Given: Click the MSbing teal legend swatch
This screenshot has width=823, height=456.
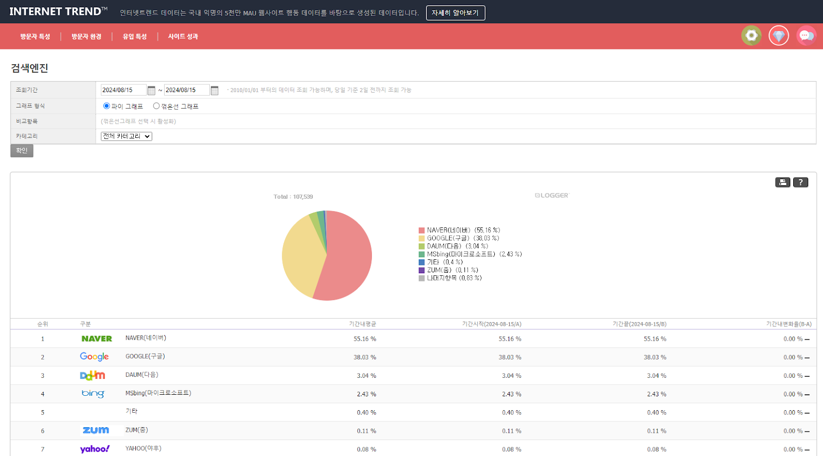Looking at the screenshot, I should [422, 254].
